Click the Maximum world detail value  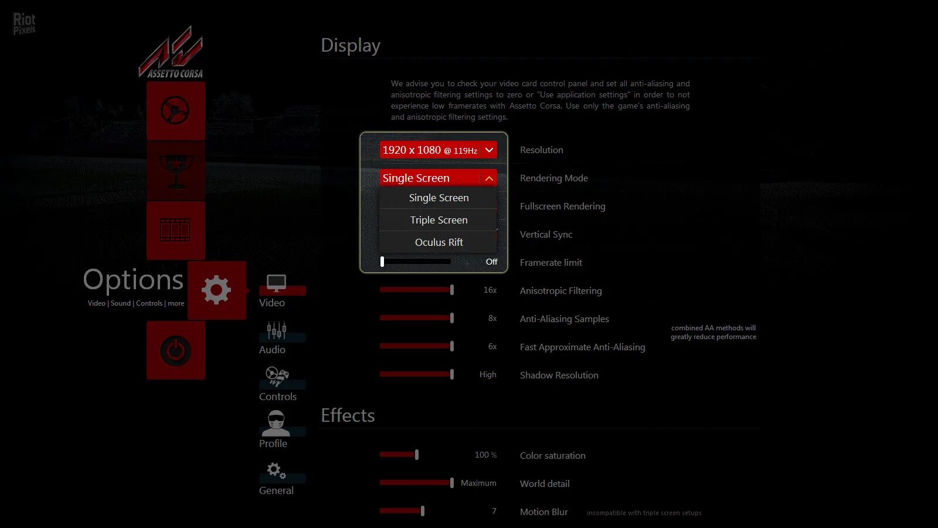[x=478, y=483]
